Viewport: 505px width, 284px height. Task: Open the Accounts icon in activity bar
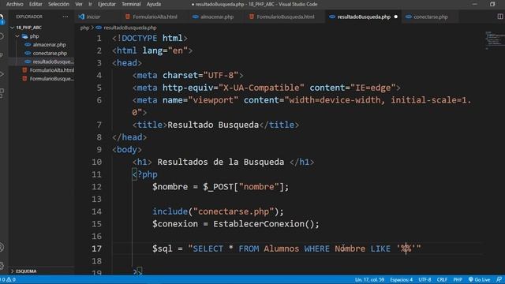[x=2, y=247]
